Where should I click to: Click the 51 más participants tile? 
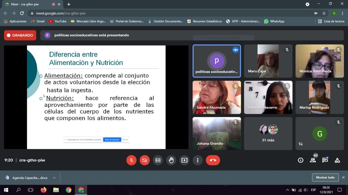click(x=268, y=133)
